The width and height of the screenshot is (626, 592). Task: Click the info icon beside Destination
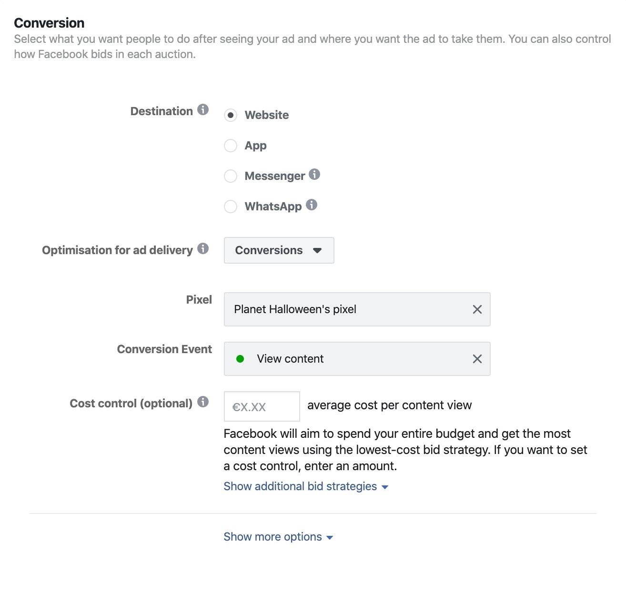(x=203, y=110)
